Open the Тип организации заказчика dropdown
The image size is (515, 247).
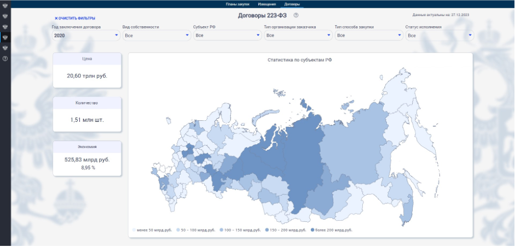[x=298, y=36]
